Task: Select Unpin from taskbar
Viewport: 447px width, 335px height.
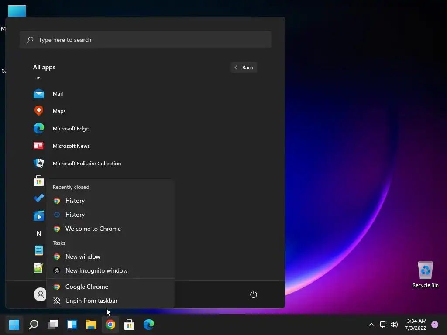Action: coord(110,301)
